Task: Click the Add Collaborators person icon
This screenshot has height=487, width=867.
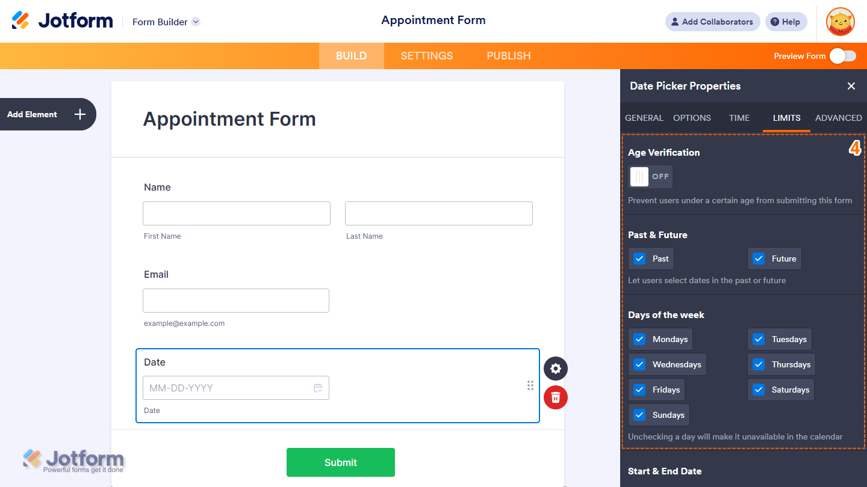Action: click(674, 22)
